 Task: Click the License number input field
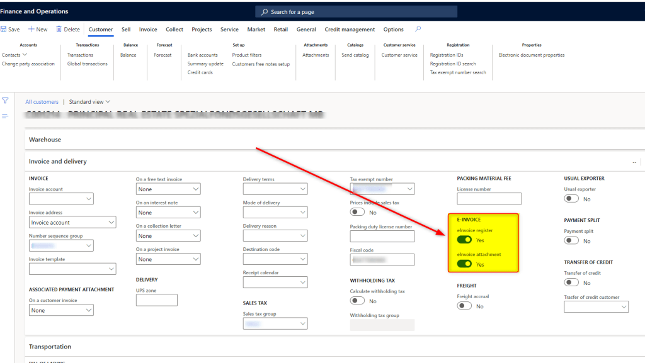[x=489, y=199]
